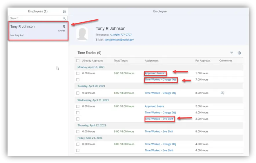Click Tony R Johnson's profile avatar placeholder
This screenshot has width=256, height=163.
(82, 34)
